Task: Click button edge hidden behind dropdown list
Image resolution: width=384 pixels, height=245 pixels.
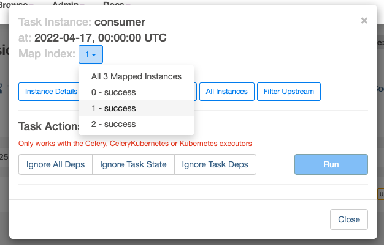Action: tap(195, 92)
